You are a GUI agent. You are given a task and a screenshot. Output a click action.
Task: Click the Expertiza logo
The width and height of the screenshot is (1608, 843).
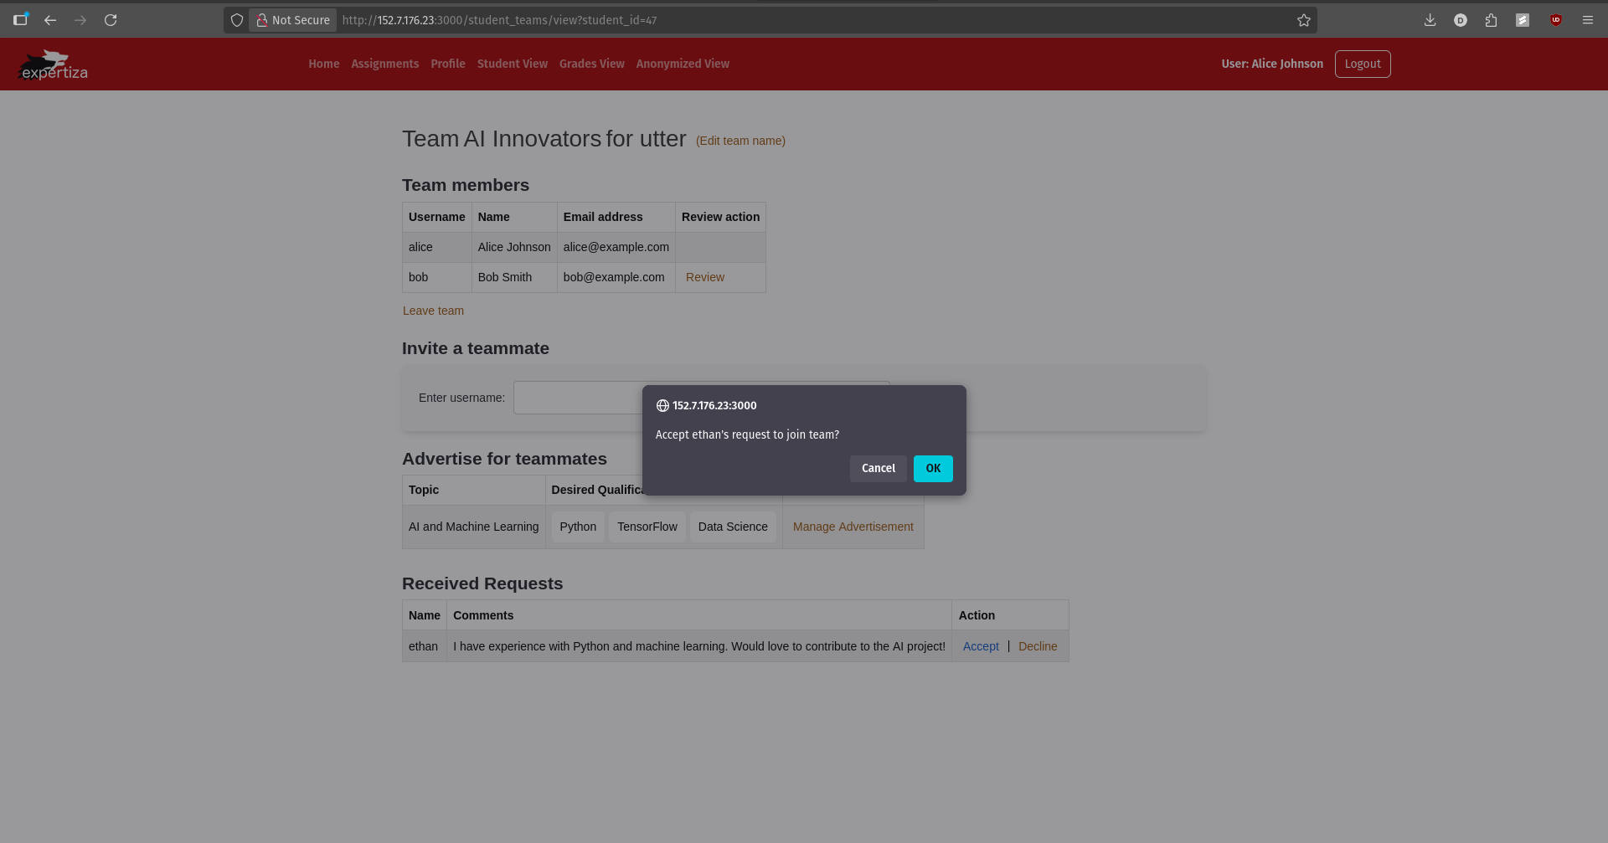pyautogui.click(x=54, y=64)
